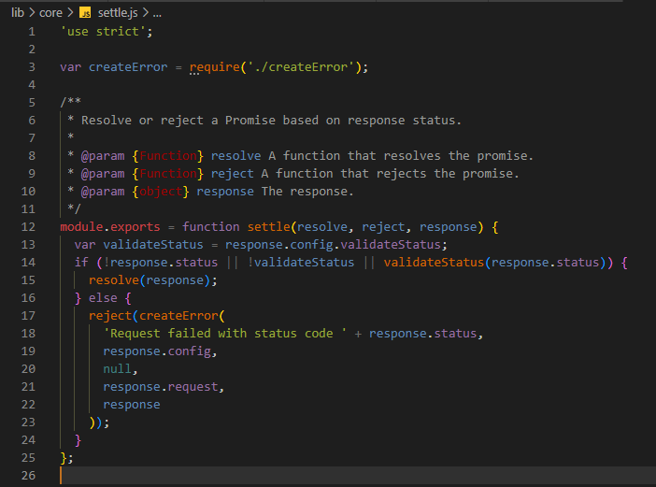656x487 pixels.
Task: Select the settle.js breadcrumb item
Action: 117,13
